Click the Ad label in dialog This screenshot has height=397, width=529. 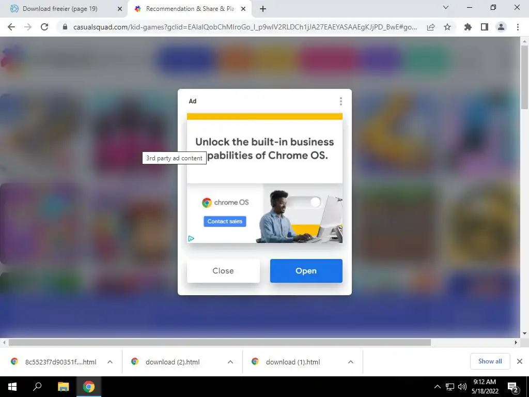[193, 101]
